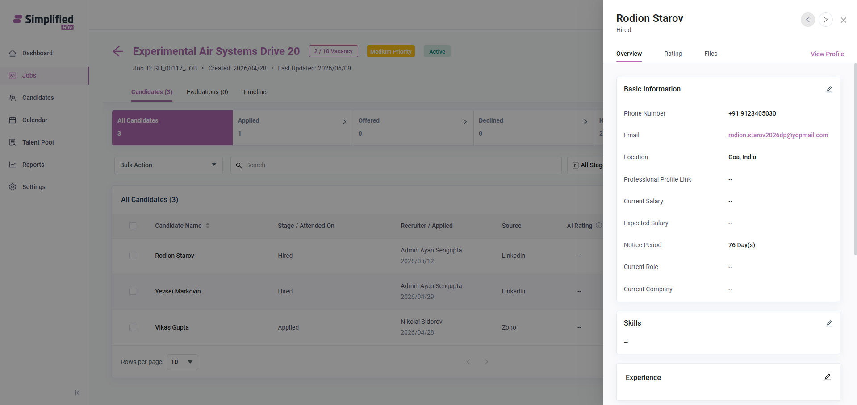Open the Dashboard home icon
The width and height of the screenshot is (857, 405).
point(13,53)
